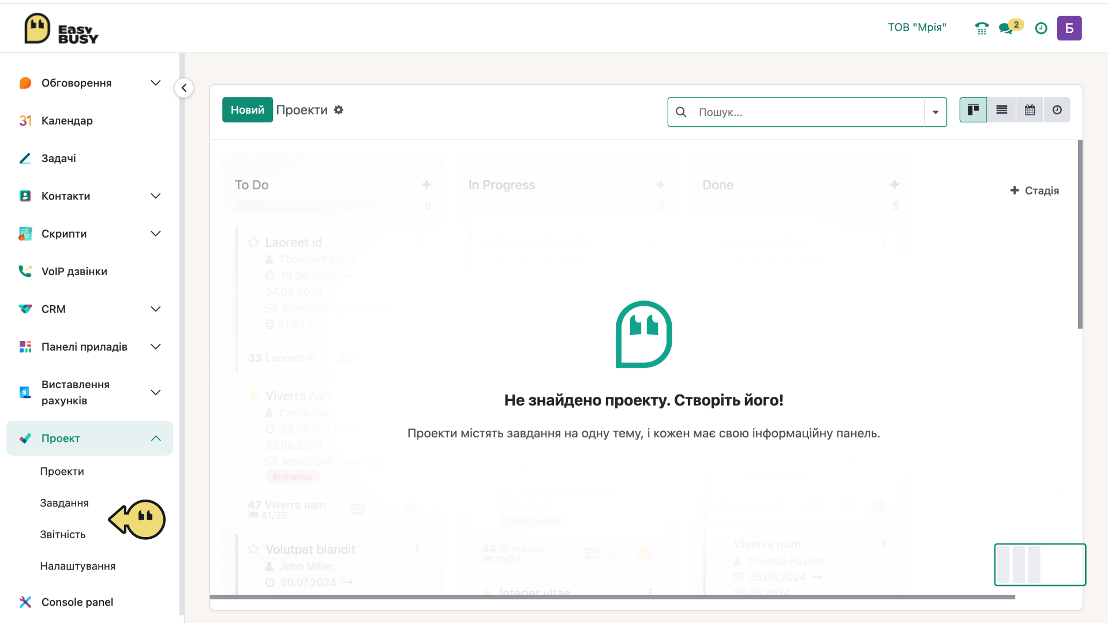Open Звітність submenu item
1108x623 pixels.
click(x=63, y=535)
